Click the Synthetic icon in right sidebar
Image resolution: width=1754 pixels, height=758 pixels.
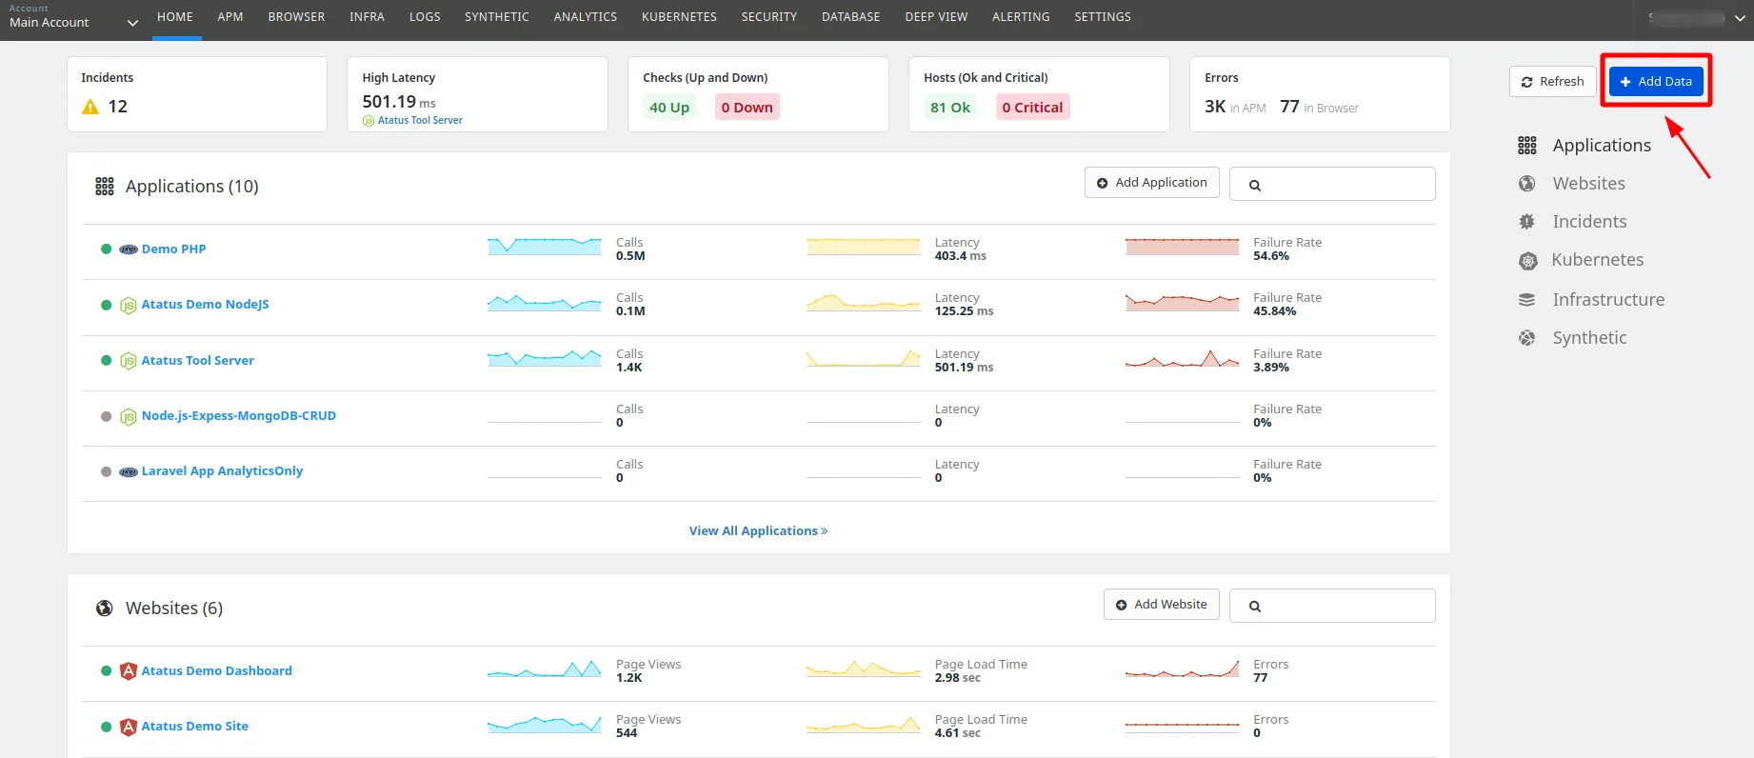pos(1527,338)
